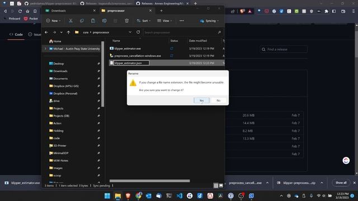Sort by the Status column header
The width and height of the screenshot is (358, 201).
pyautogui.click(x=174, y=41)
